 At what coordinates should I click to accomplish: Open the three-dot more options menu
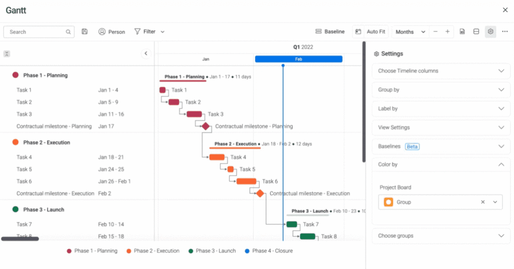click(x=504, y=32)
